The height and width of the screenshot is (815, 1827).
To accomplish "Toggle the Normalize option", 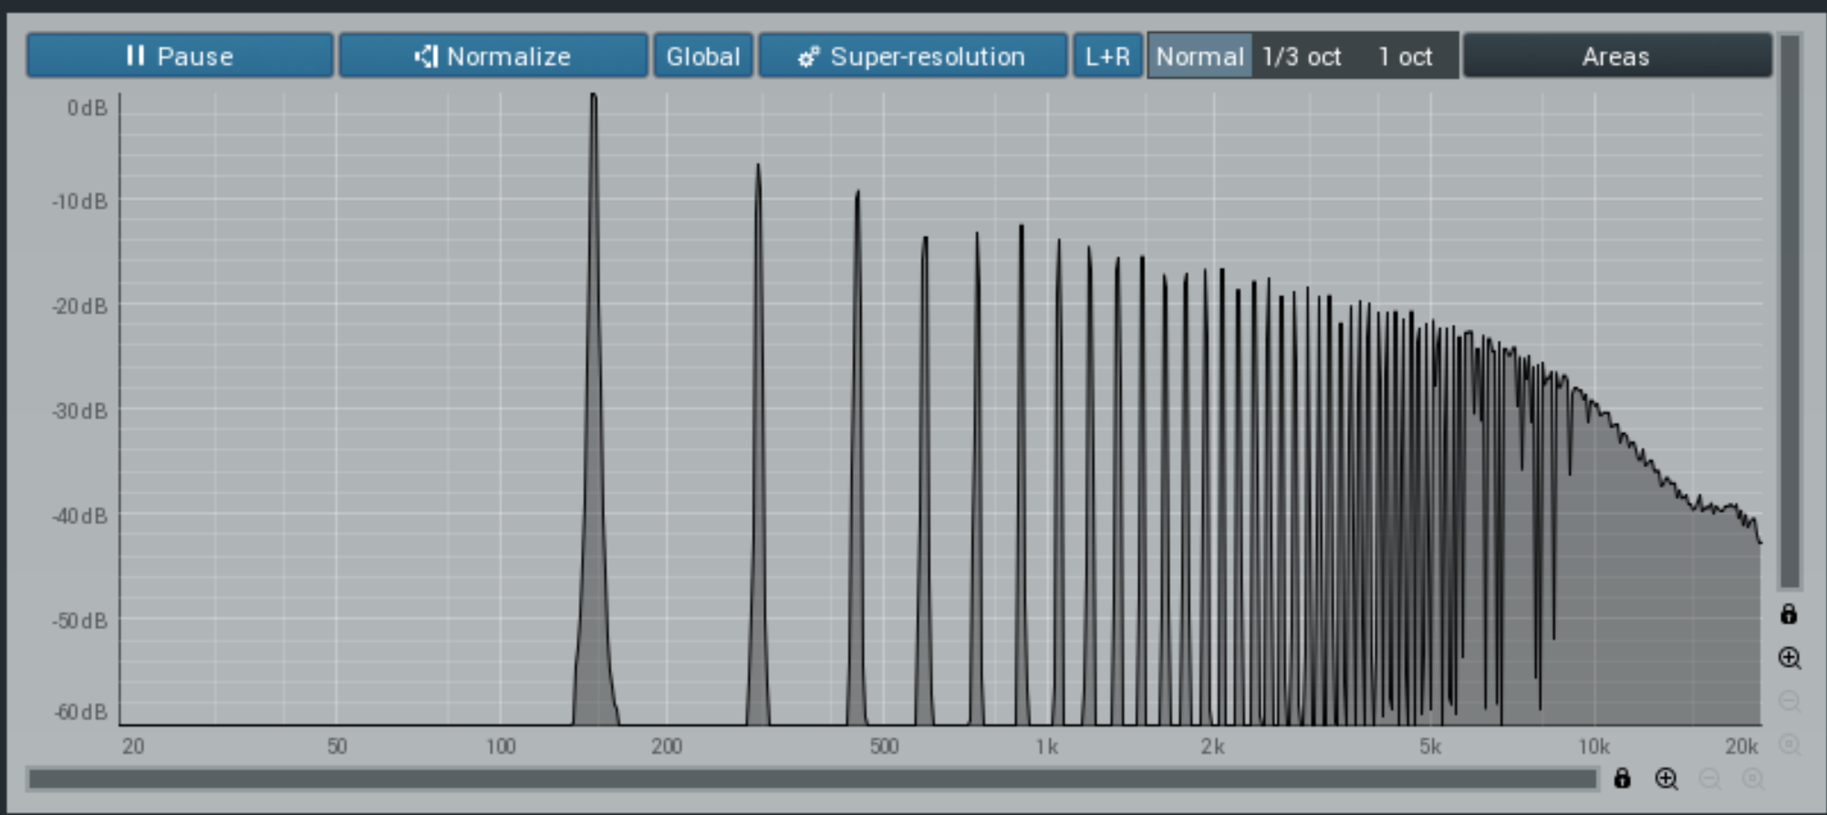I will pos(493,57).
